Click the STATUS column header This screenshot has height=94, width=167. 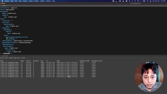click(x=28, y=61)
